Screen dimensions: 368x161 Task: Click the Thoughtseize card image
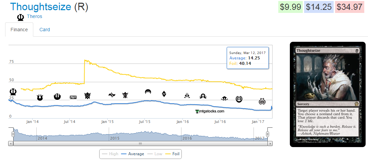[x=328, y=94]
